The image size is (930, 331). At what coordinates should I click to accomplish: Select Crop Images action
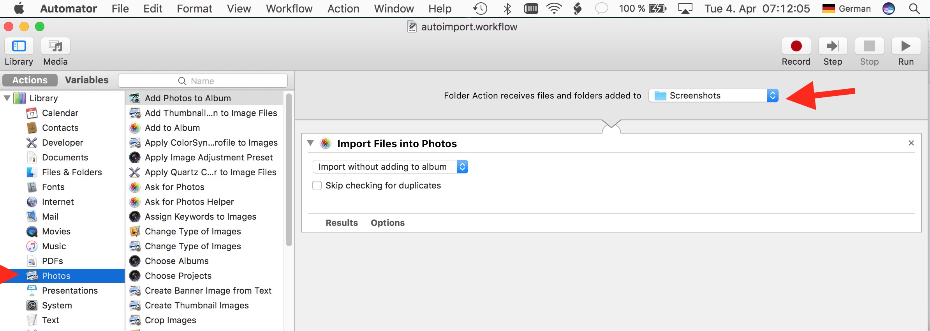(170, 320)
